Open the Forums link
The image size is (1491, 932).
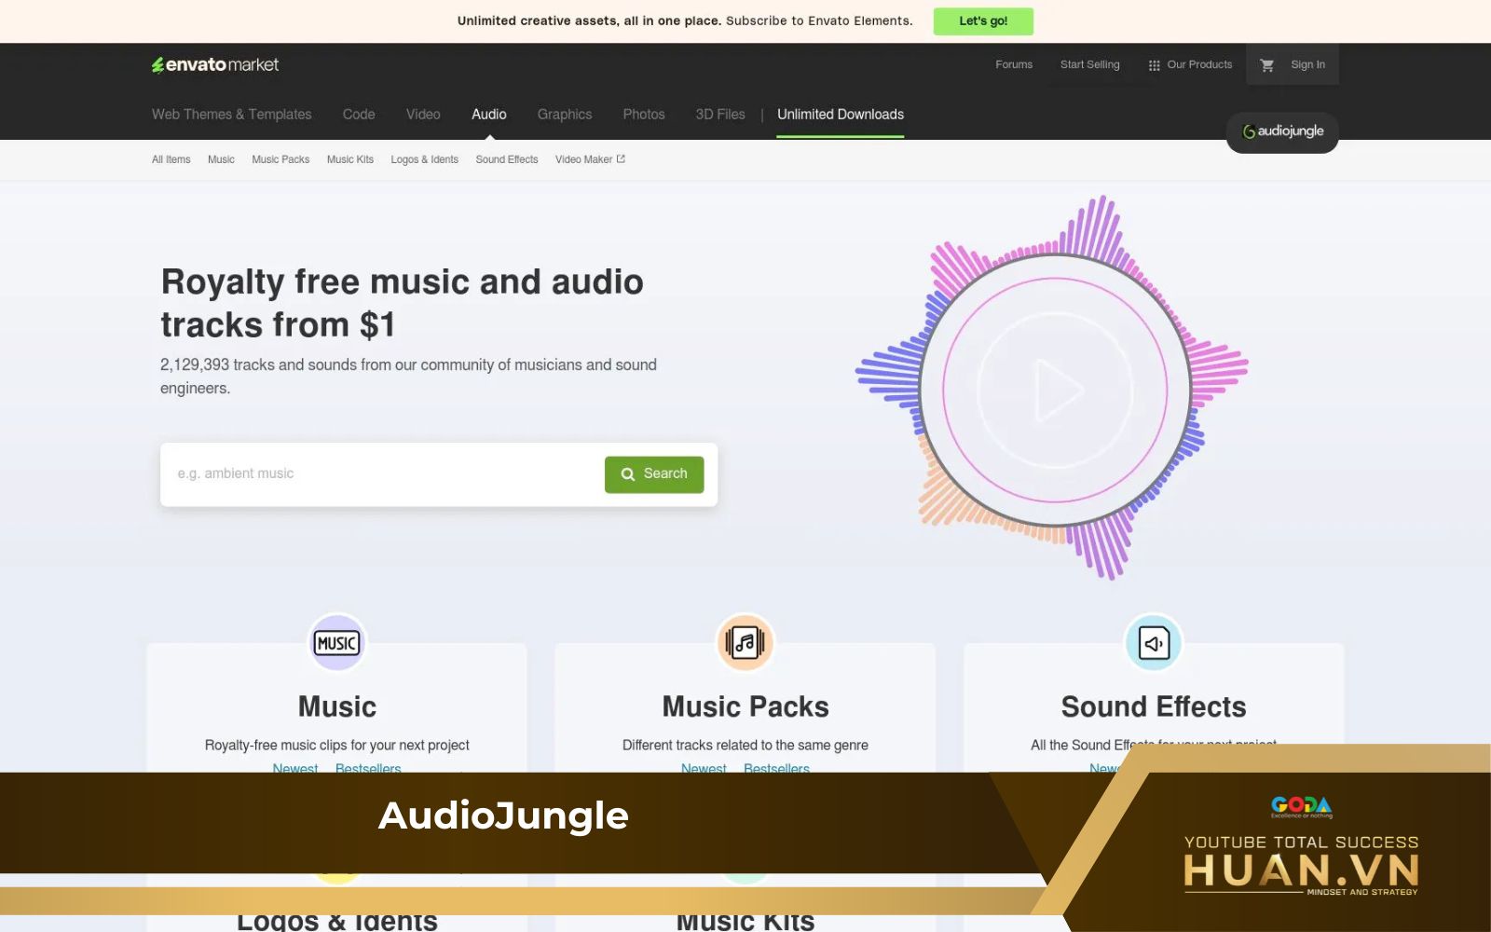click(x=1014, y=64)
